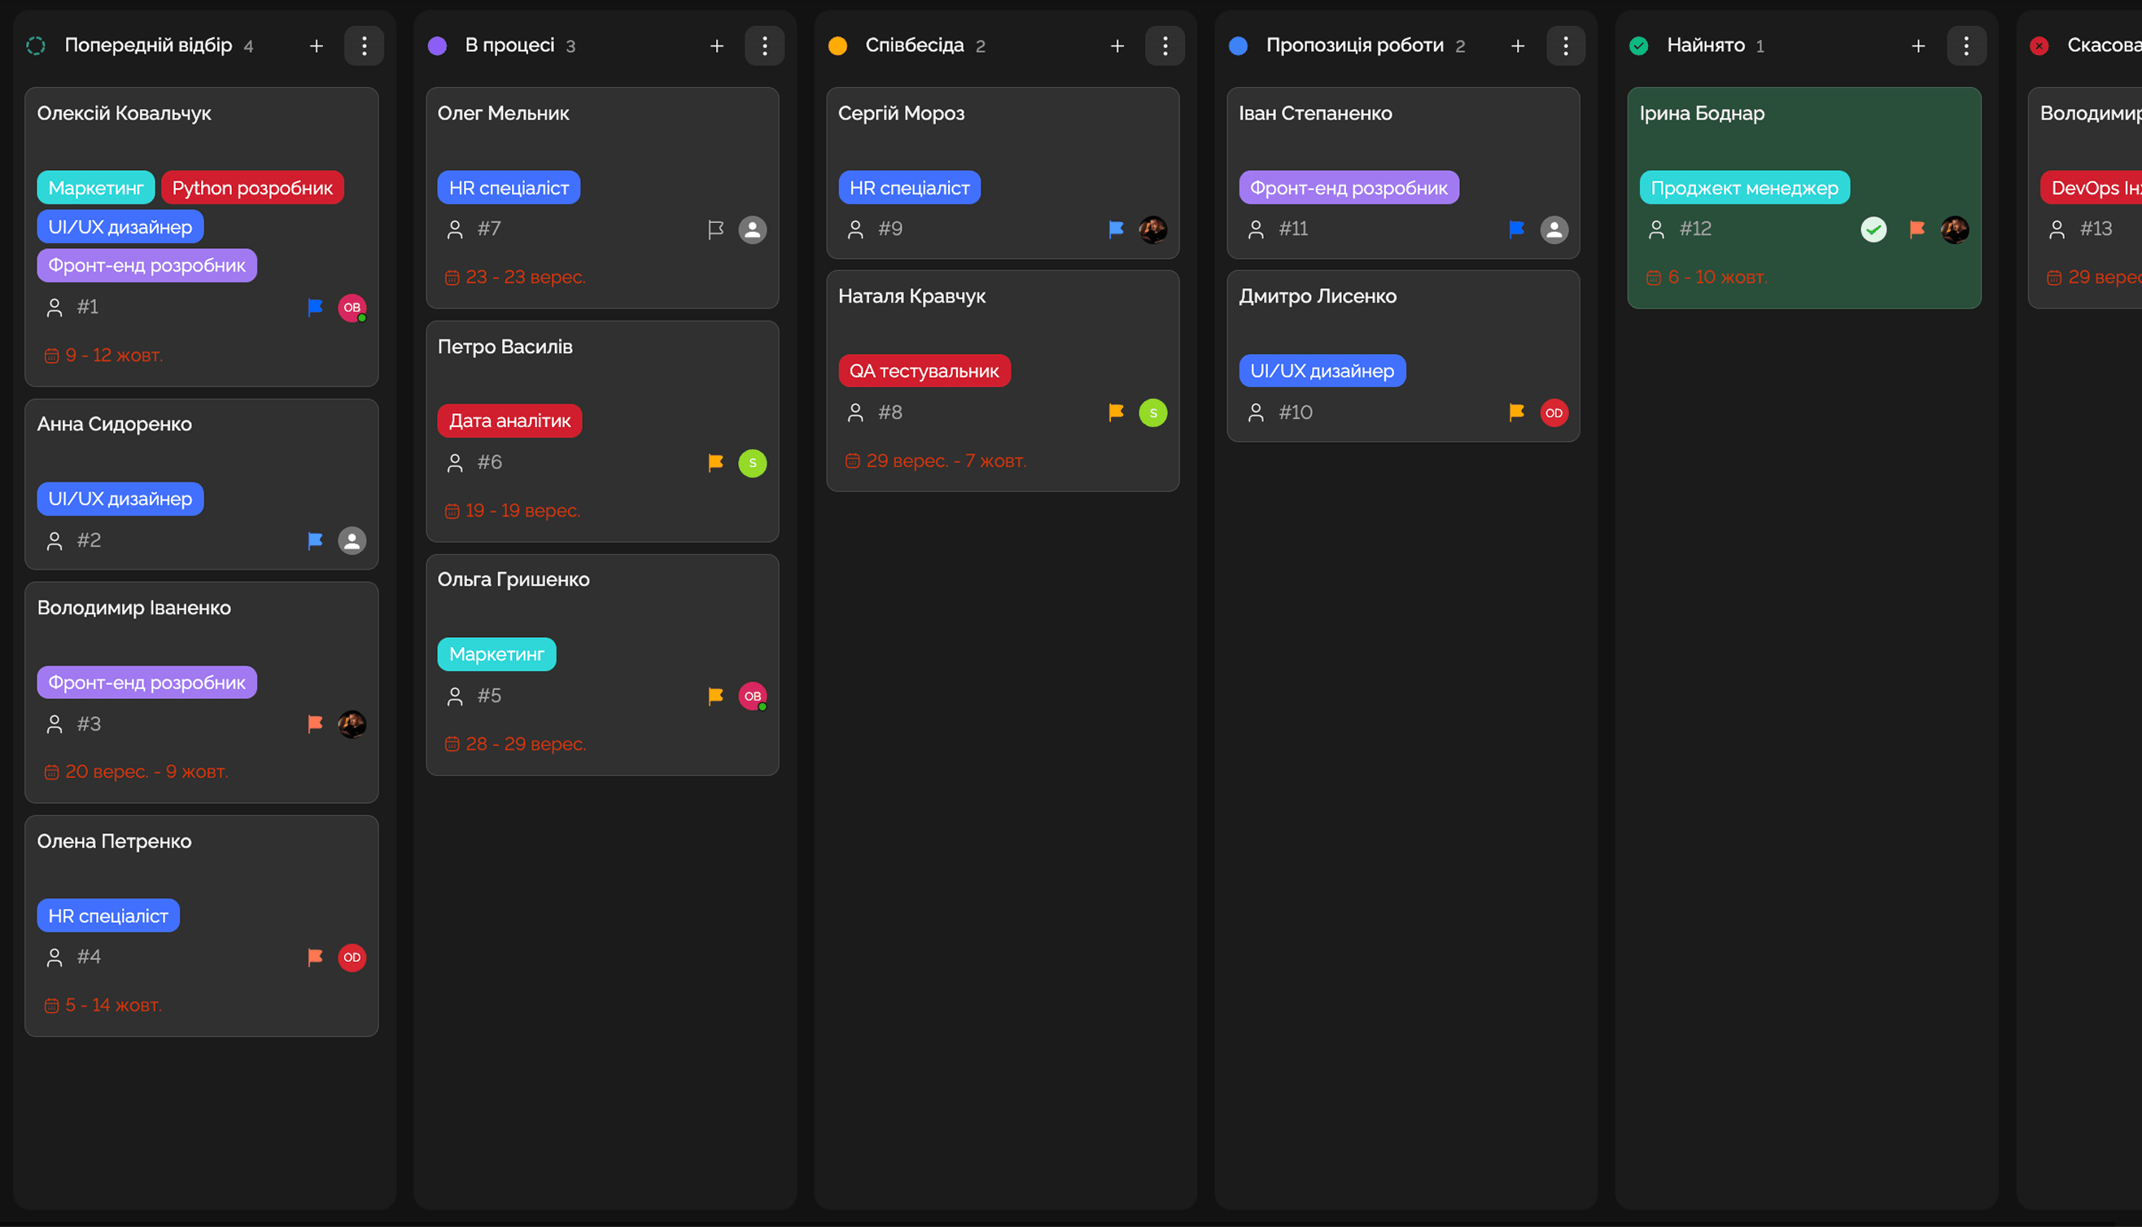This screenshot has height=1227, width=2142.
Task: Click the OD avatar on Дмитро Лисенко card
Action: (x=1554, y=413)
